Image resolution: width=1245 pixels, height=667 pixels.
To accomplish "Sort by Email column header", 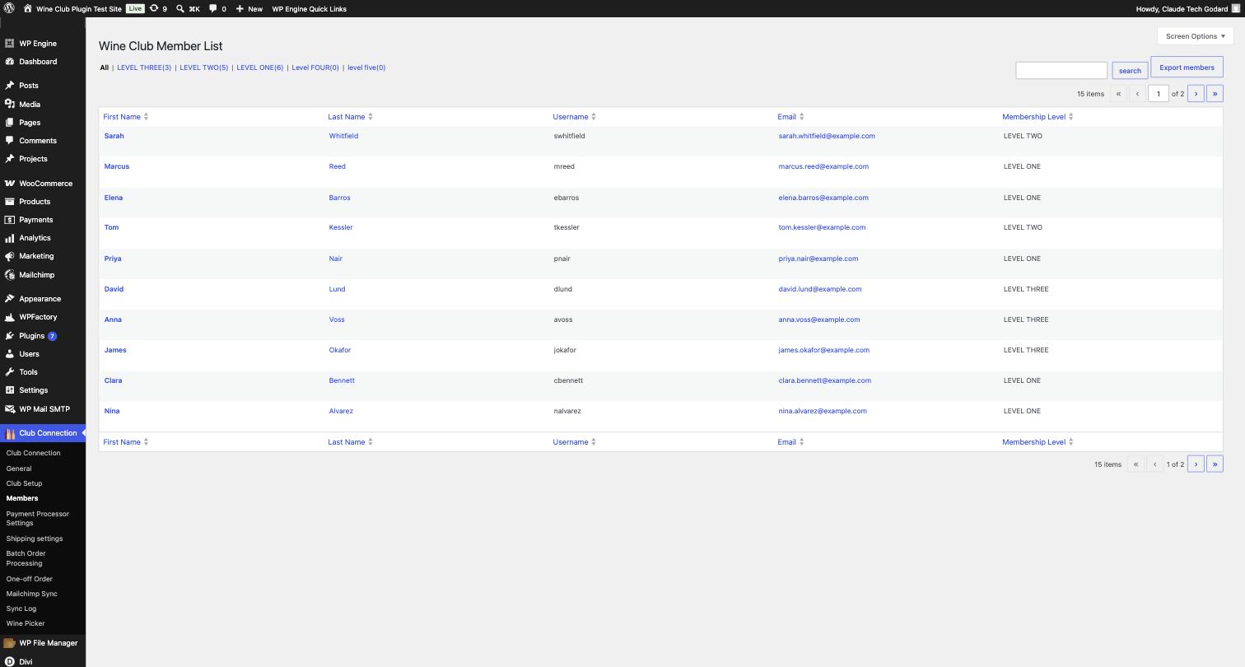I will (790, 117).
